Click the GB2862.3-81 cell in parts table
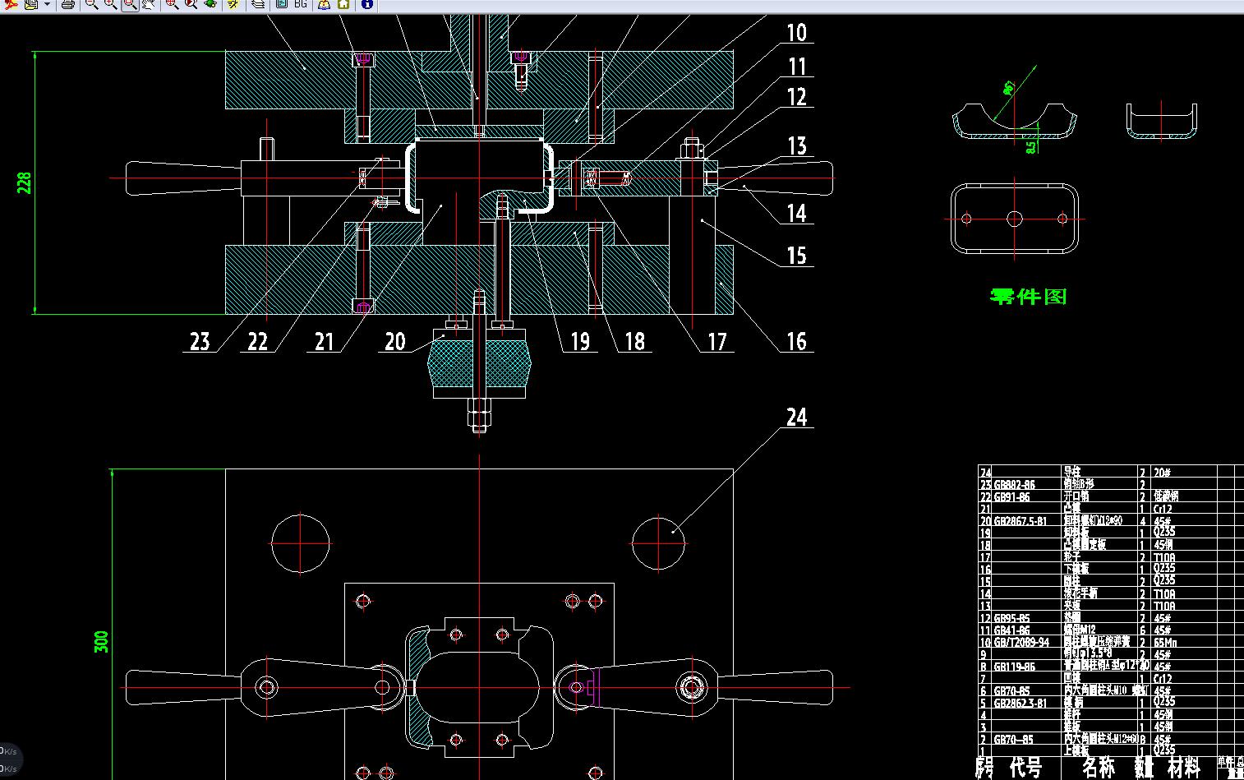 pyautogui.click(x=1020, y=703)
